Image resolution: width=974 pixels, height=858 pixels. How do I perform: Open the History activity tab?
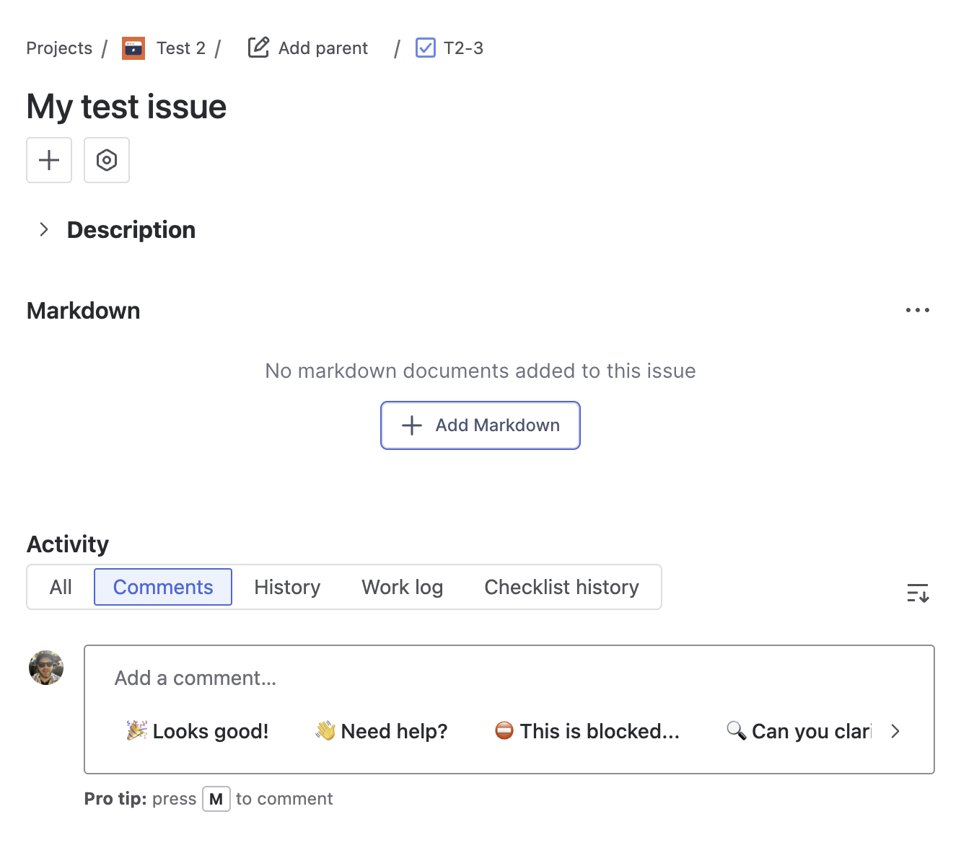tap(287, 587)
